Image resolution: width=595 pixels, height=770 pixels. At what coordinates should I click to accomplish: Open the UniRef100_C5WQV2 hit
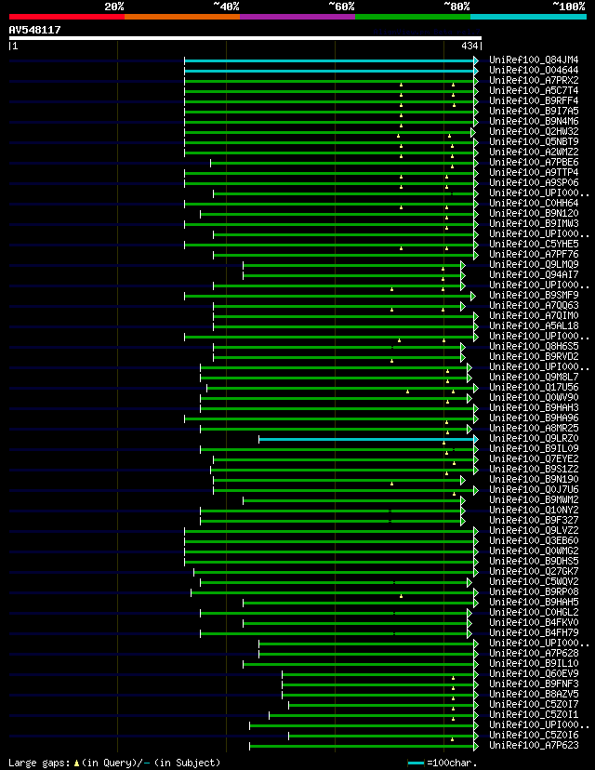pyautogui.click(x=534, y=582)
